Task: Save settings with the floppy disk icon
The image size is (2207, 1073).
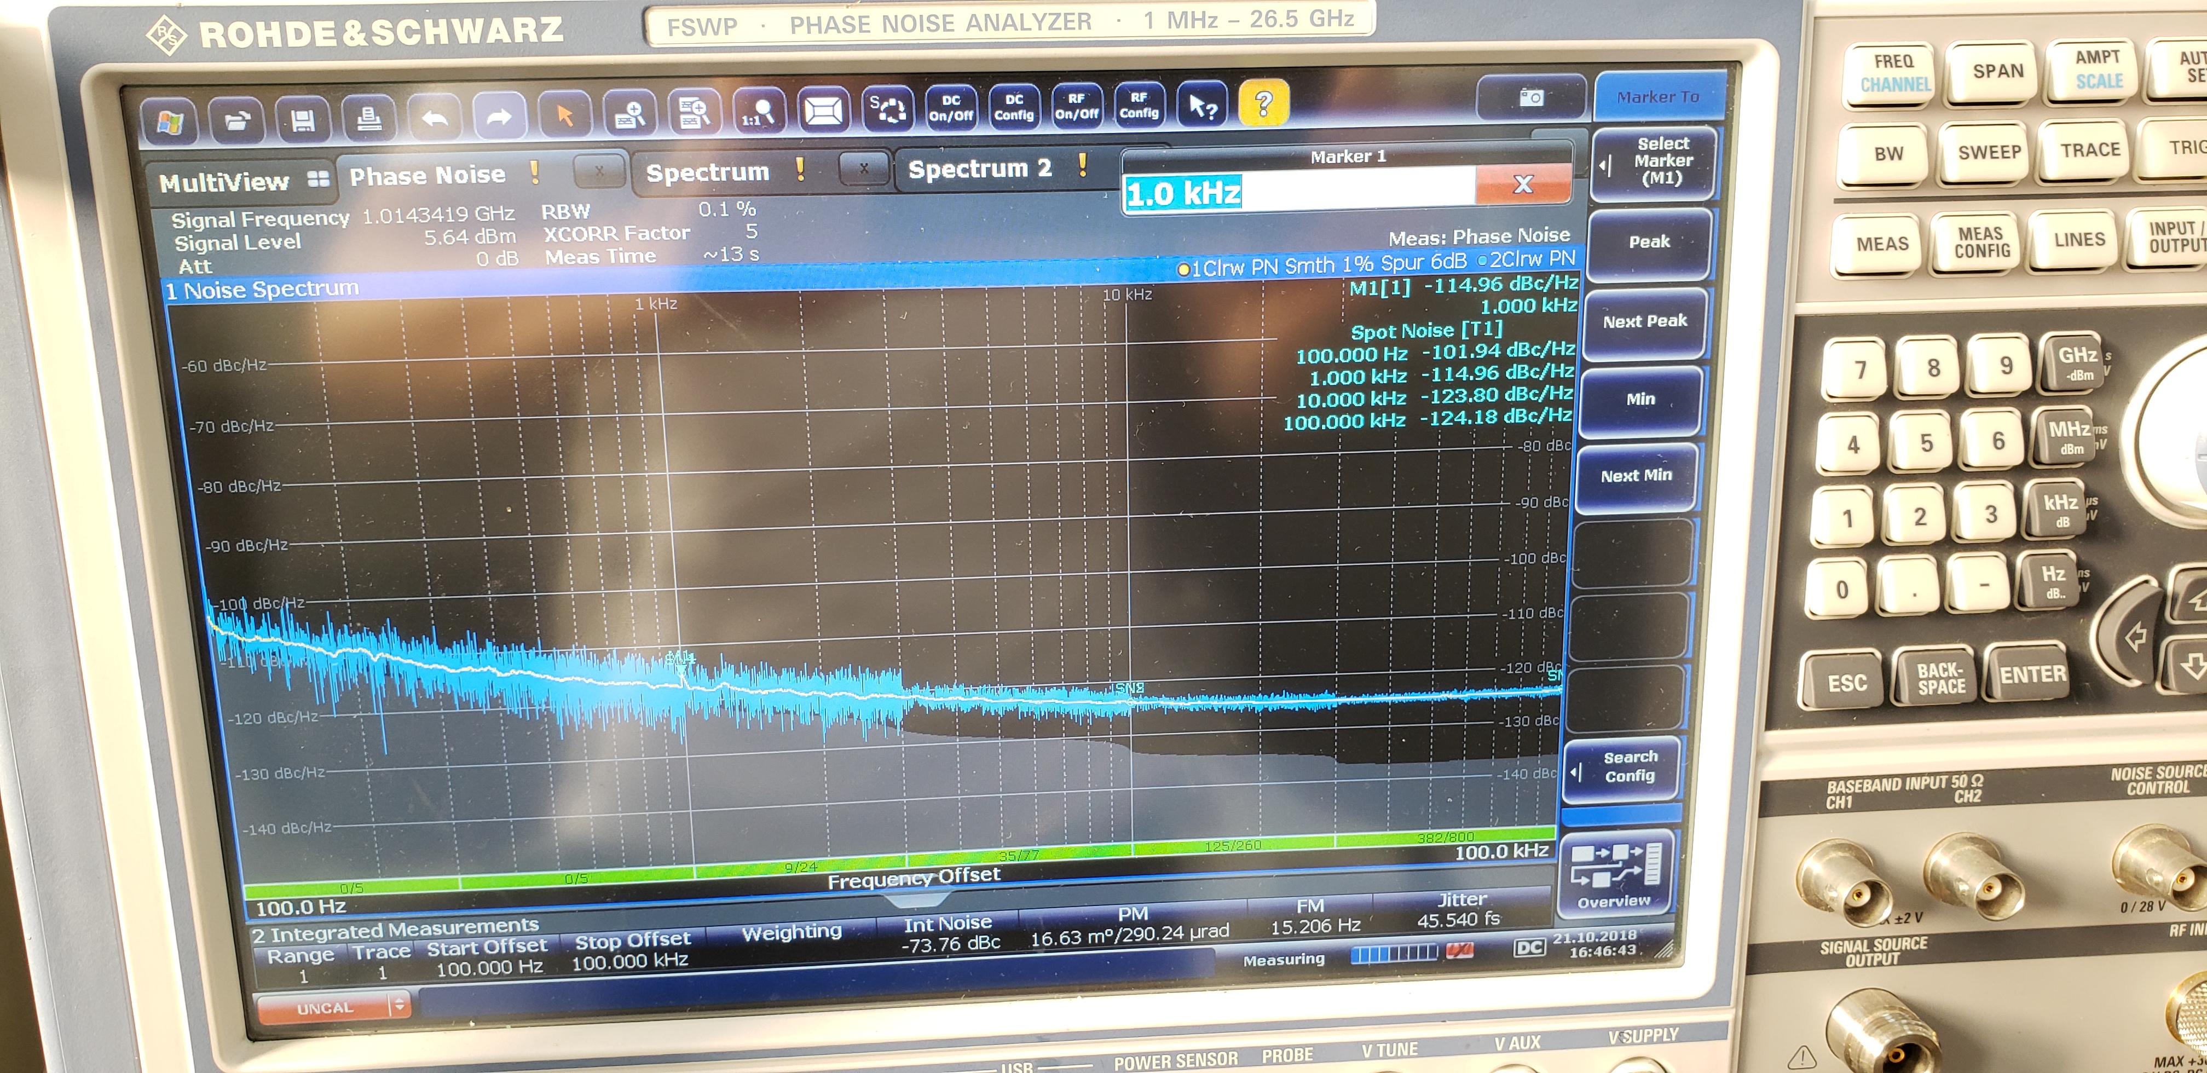Action: click(302, 120)
